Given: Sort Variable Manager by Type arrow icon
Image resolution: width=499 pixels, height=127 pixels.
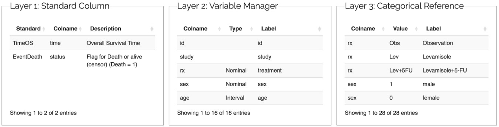Looking at the screenshot, I should click(x=251, y=29).
